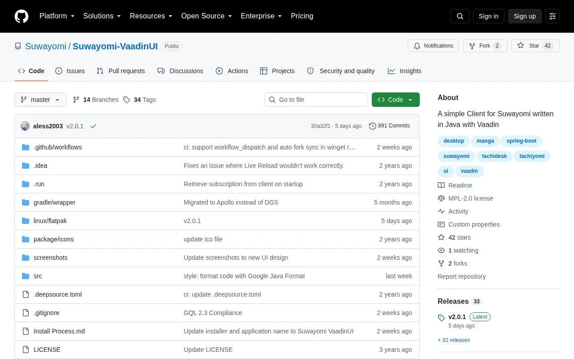The height and width of the screenshot is (359, 574).
Task: Open the master branch dropdown
Action: [40, 100]
